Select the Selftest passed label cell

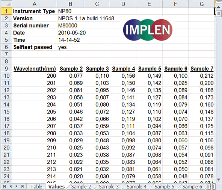(35, 47)
